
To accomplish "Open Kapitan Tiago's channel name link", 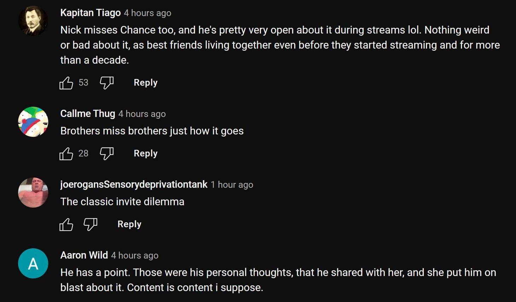I will 90,13.
